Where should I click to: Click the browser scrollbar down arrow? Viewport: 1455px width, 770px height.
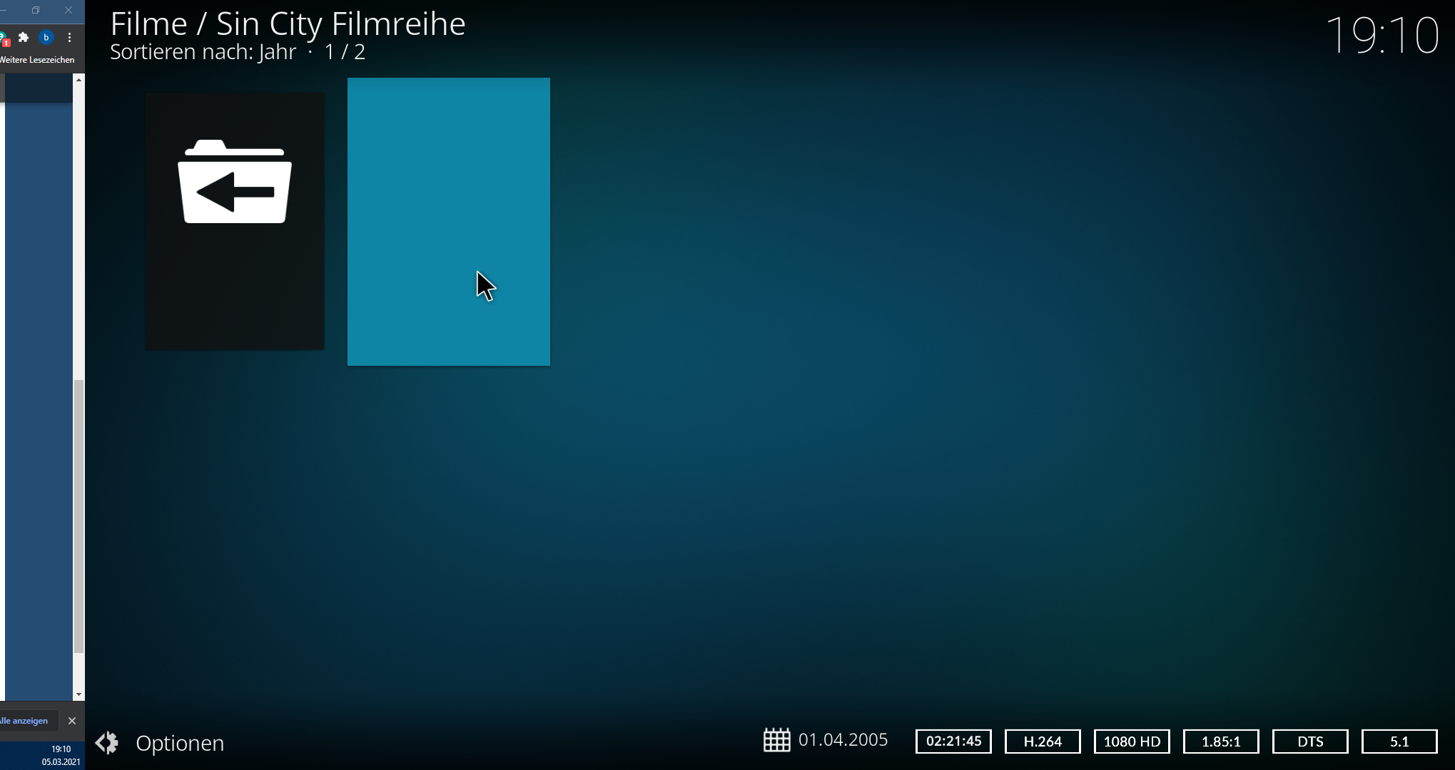click(78, 694)
